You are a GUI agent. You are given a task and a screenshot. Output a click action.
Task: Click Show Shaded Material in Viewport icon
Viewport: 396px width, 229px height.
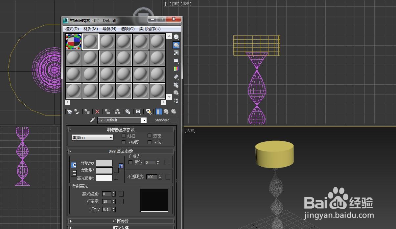149,112
